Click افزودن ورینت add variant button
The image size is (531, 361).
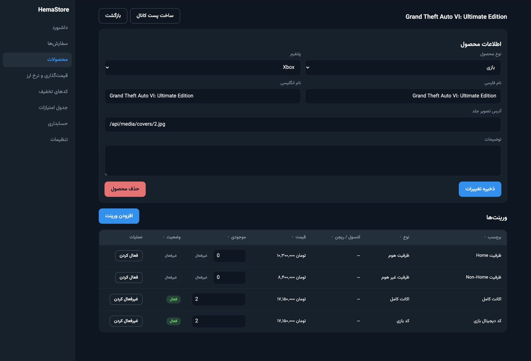(119, 216)
